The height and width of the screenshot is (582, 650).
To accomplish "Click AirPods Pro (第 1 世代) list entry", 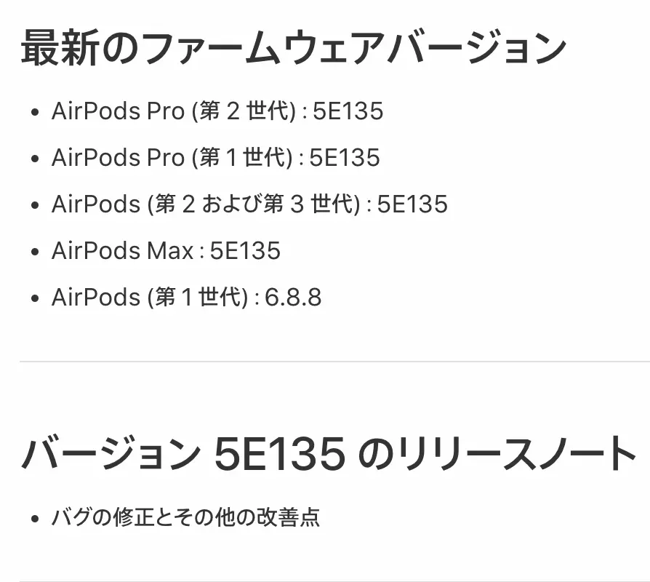I will coord(215,158).
